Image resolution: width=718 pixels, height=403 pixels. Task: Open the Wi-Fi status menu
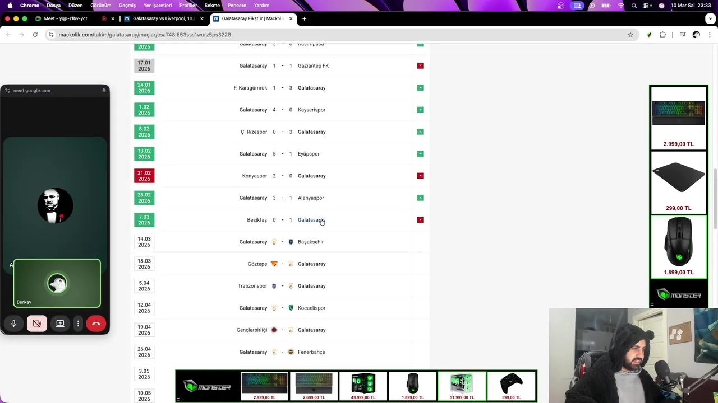[620, 6]
